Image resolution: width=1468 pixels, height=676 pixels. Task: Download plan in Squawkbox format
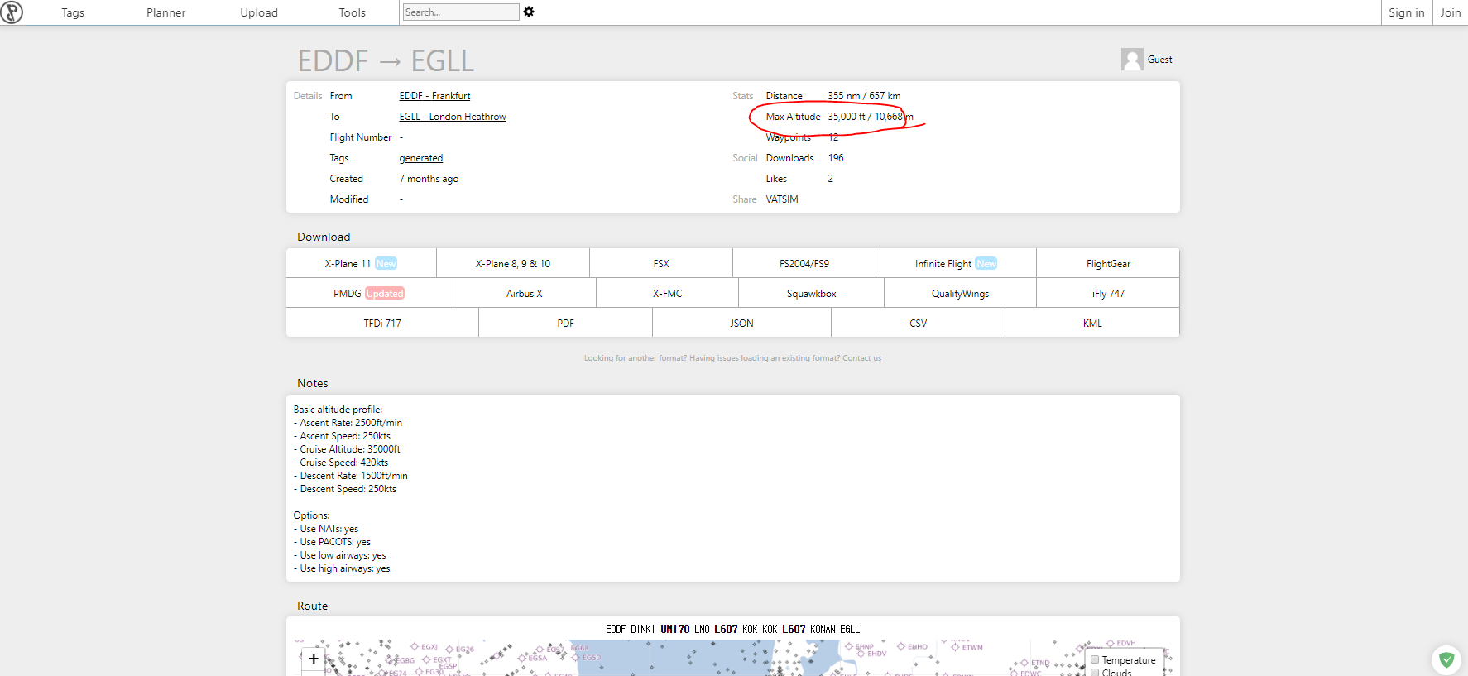coord(811,293)
